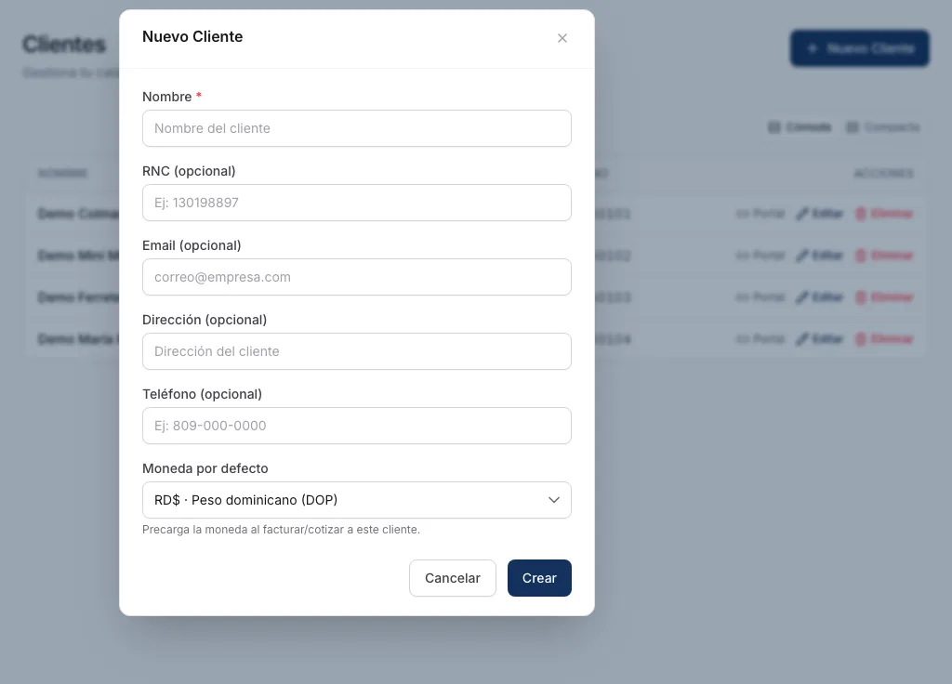Edit the third client row
This screenshot has width=952, height=684.
click(x=820, y=297)
